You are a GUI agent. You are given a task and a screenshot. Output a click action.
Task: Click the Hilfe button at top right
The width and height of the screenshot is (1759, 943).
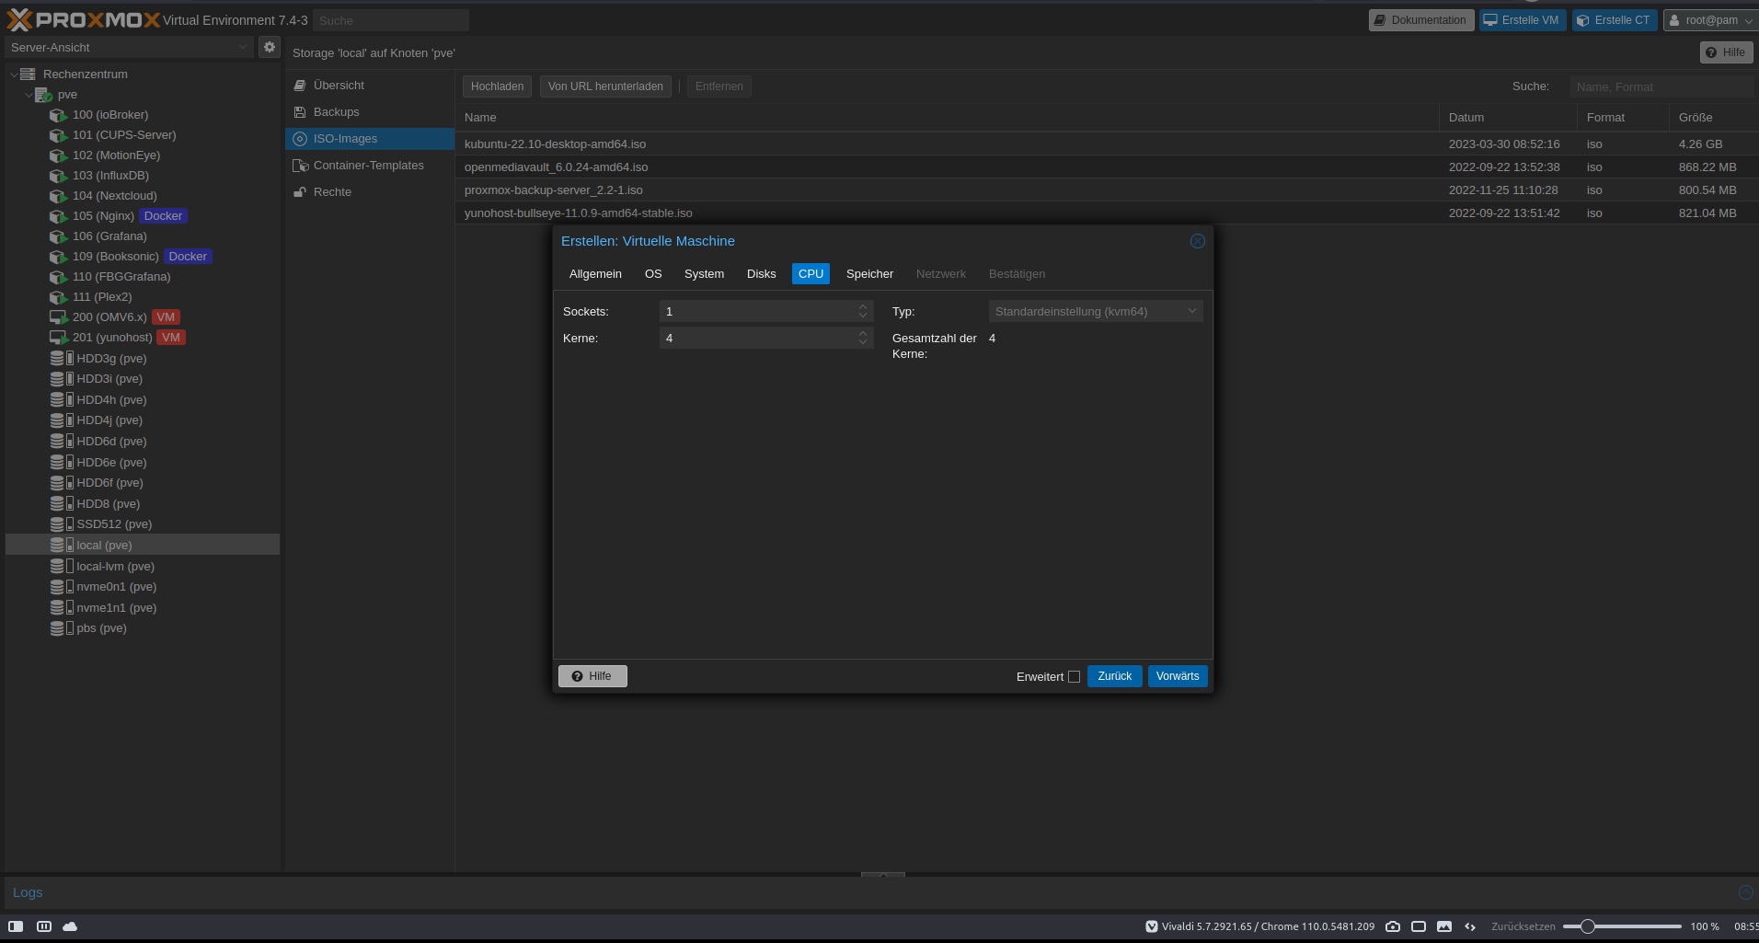[1726, 52]
